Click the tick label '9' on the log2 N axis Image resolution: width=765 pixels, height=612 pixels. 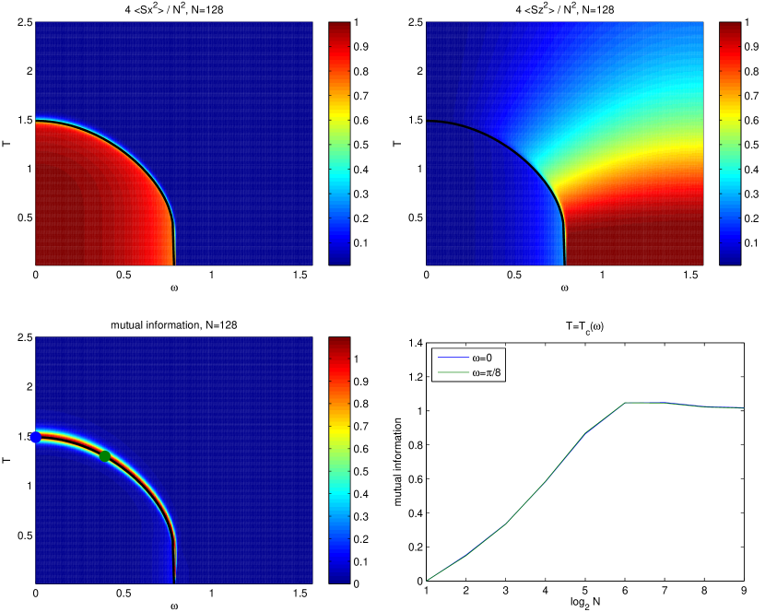click(744, 591)
